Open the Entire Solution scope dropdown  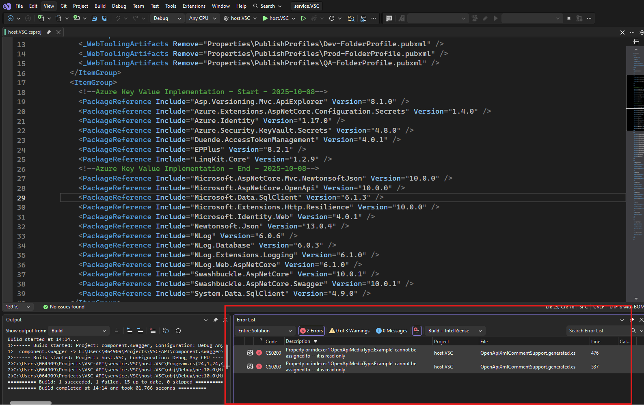point(265,331)
